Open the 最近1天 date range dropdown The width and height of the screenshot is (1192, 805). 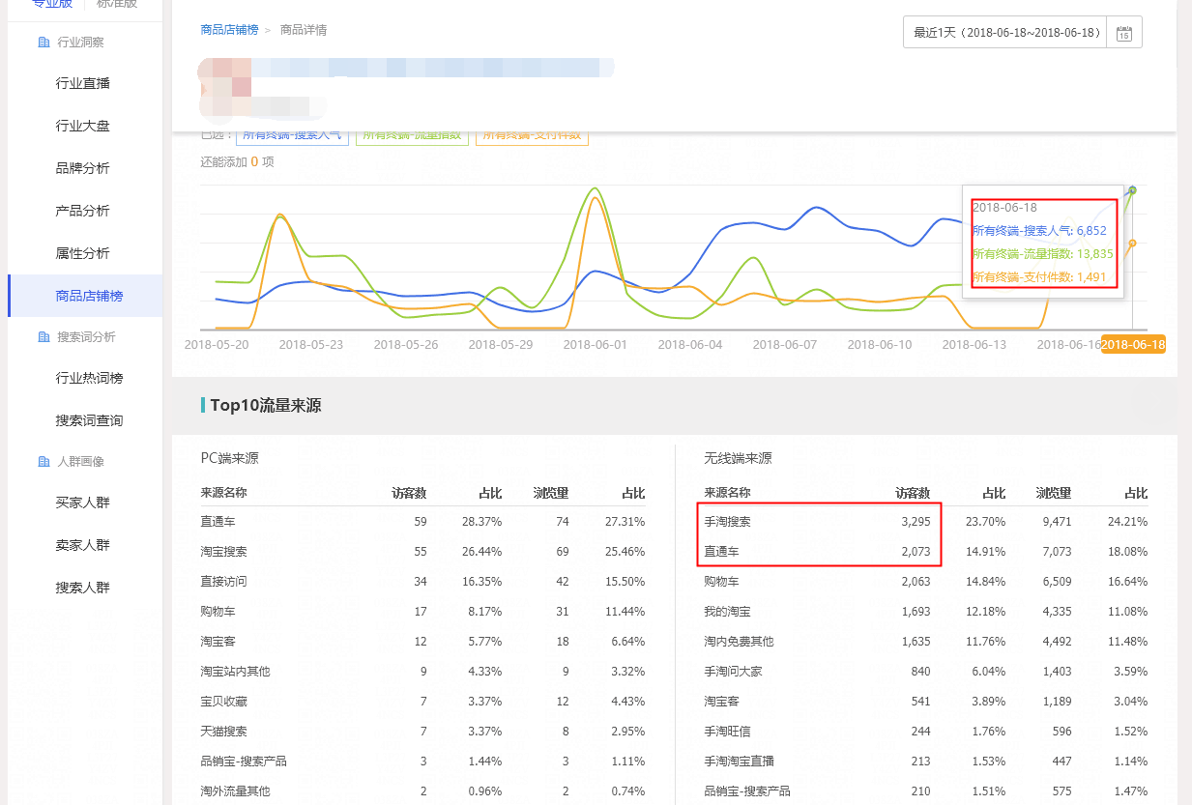tap(1006, 33)
